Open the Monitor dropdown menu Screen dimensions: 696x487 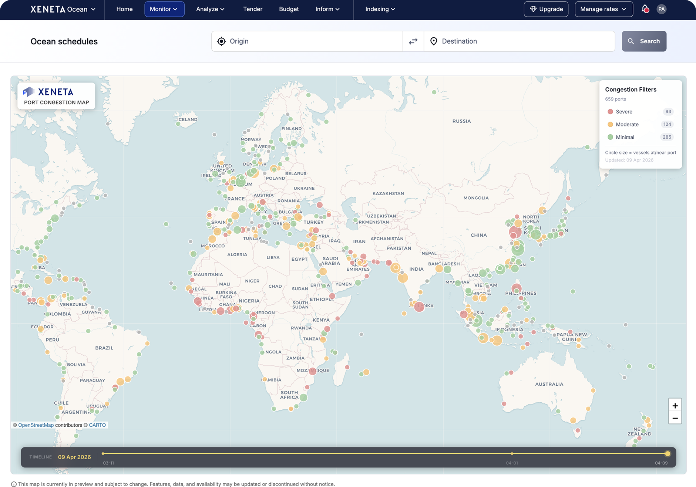coord(164,9)
